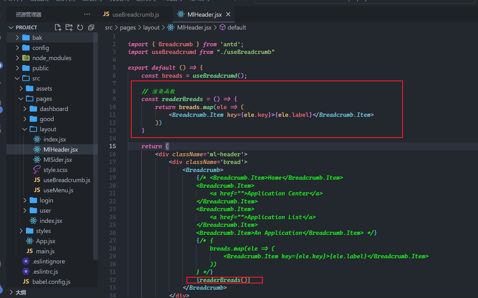Image resolution: width=478 pixels, height=298 pixels.
Task: Click the JS icon beside babel.config.js
Action: (26, 282)
